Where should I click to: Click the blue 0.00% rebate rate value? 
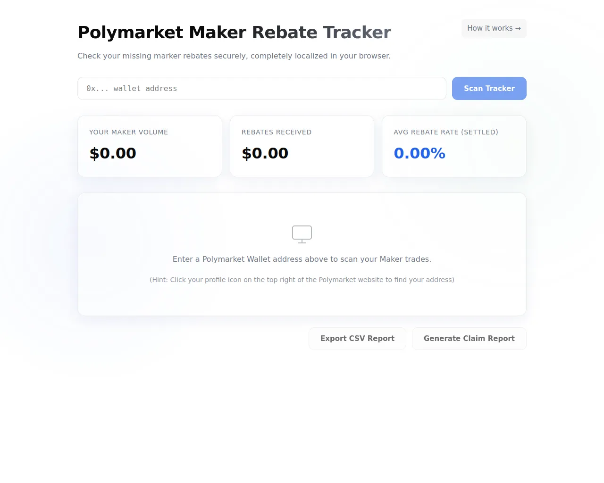419,153
